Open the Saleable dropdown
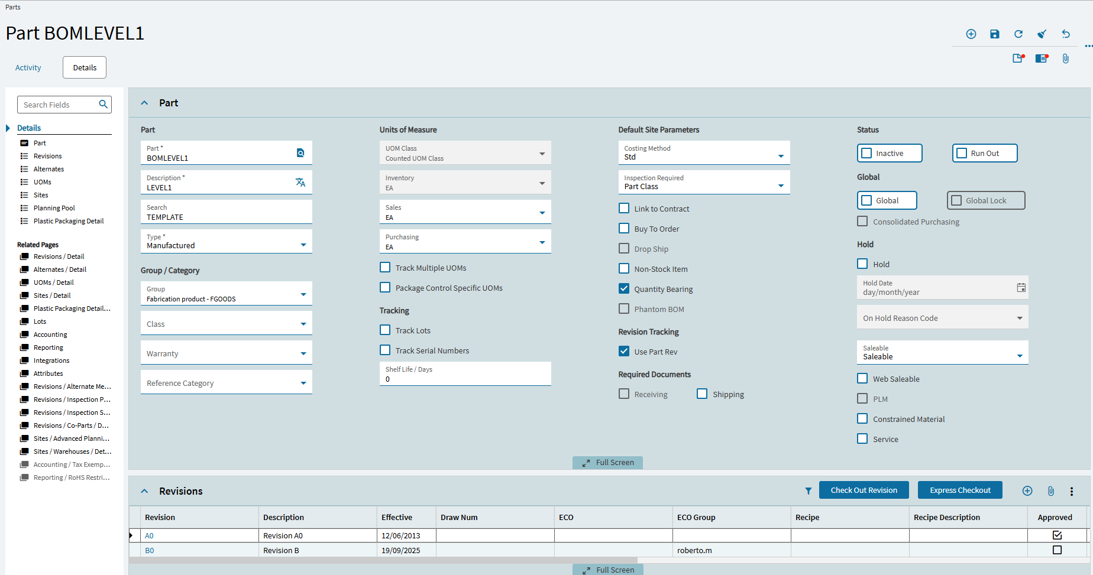Screen dimensions: 1093x575 pyautogui.click(x=1020, y=356)
